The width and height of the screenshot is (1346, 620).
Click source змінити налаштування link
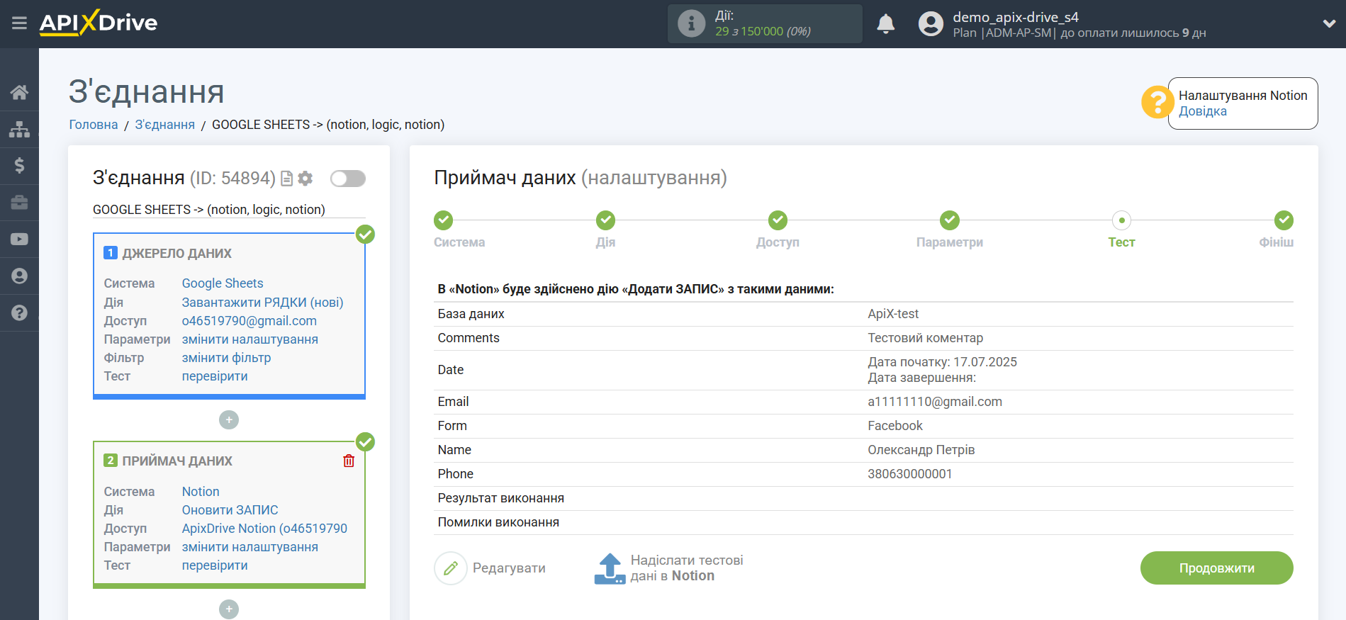tap(250, 339)
